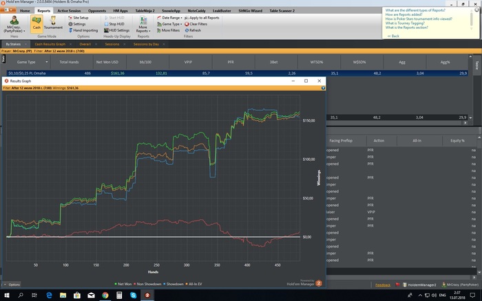Image resolution: width=482 pixels, height=301 pixels.
Task: Click Clear Filters
Action: (x=196, y=24)
